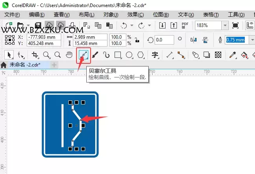Open the 编辑(E) menu

click(37, 15)
